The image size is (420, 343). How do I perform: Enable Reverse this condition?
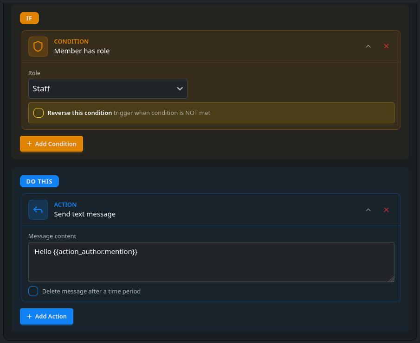click(38, 113)
